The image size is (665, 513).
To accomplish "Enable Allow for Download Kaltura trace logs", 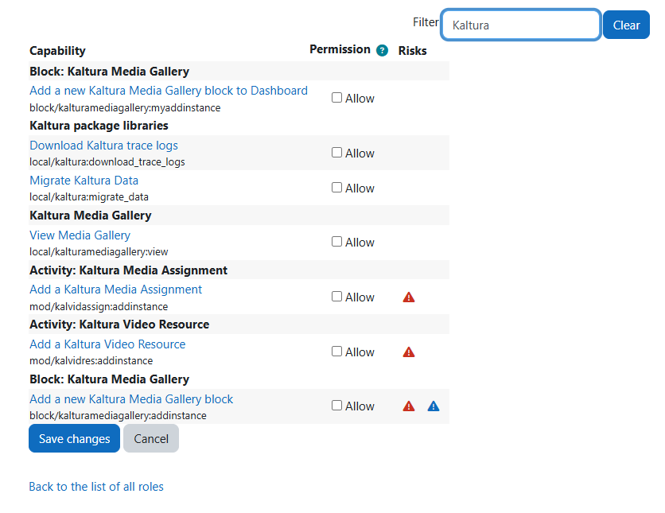I will [337, 153].
